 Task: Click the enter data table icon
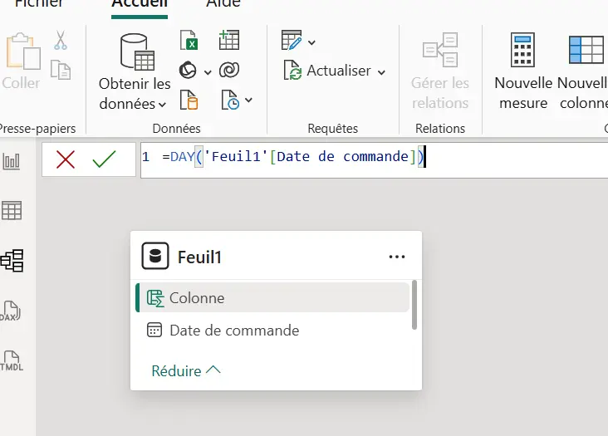[x=228, y=40]
